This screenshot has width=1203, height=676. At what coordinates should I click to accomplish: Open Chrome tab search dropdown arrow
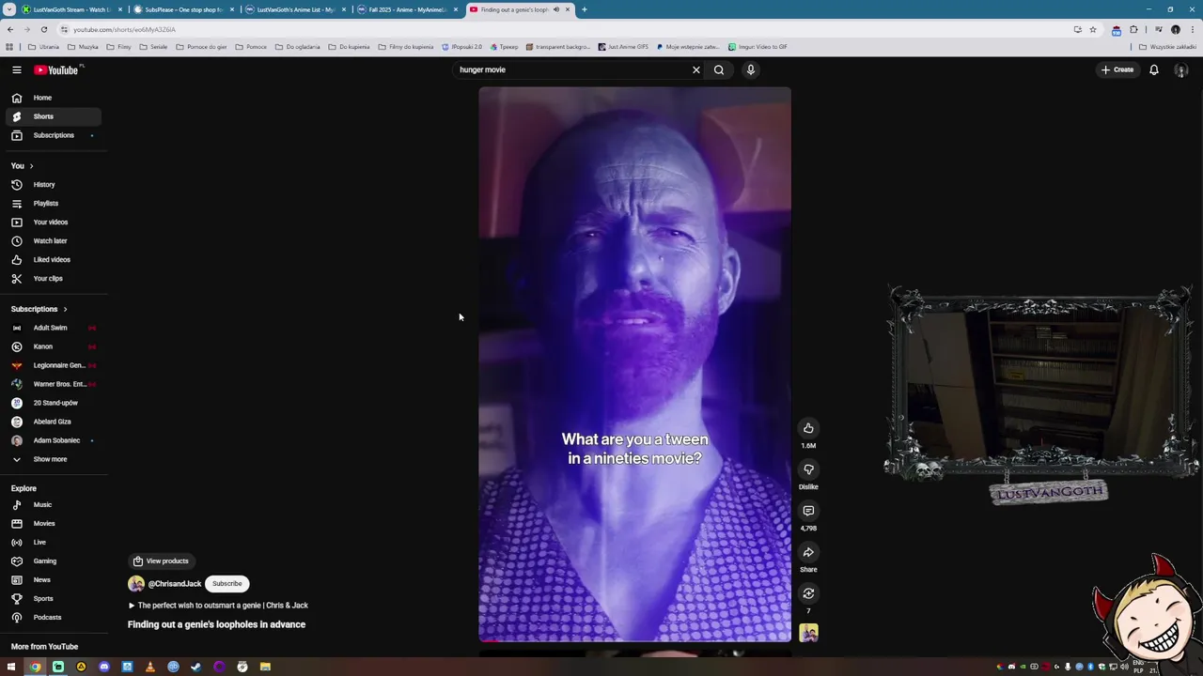coord(9,9)
